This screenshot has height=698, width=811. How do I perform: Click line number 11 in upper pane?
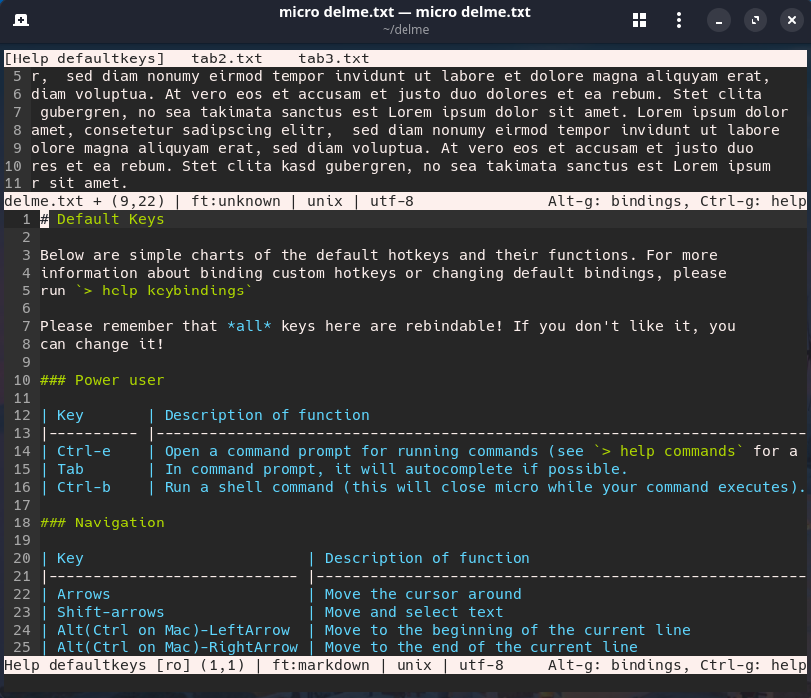point(14,183)
